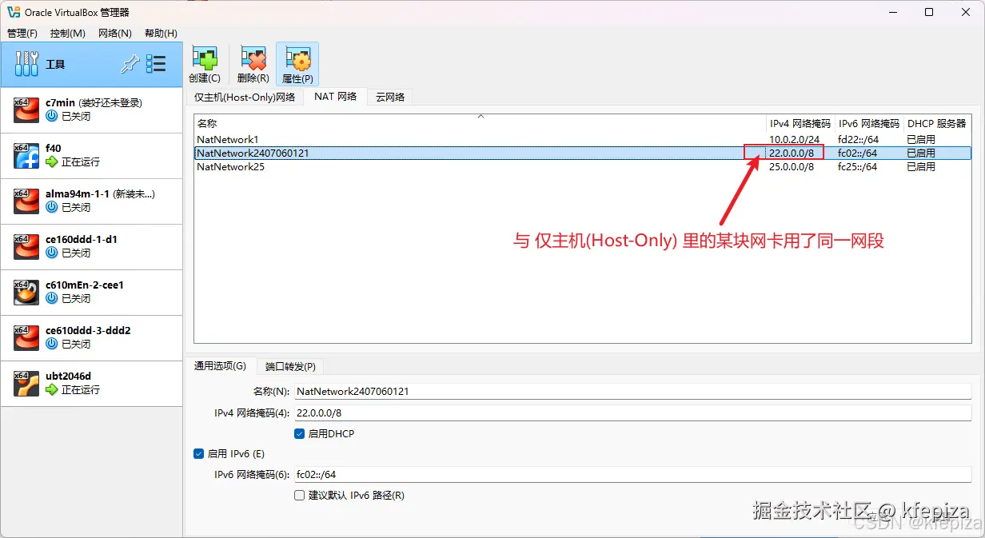Select the NatNetwork2407060121 row in the list
Viewport: 985px width, 538px height.
coord(583,153)
